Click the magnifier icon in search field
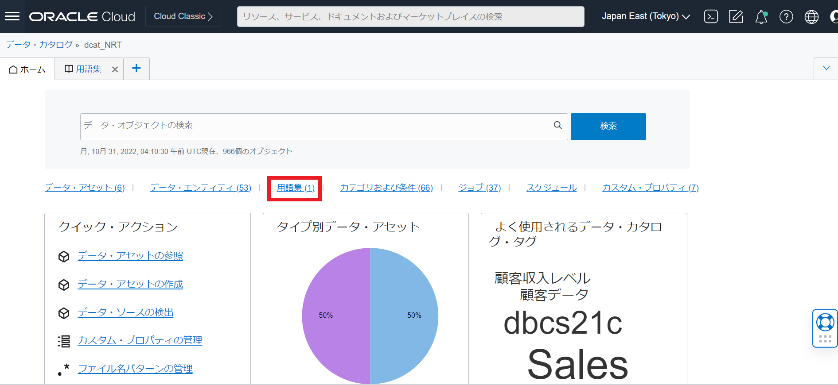Screen dimensions: 838x385 coord(557,126)
